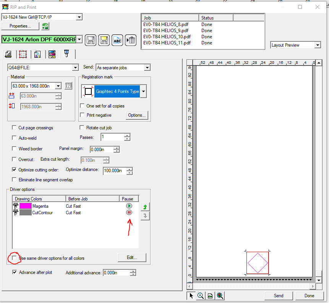This screenshot has height=303, width=329.
Task: Open the material size 63.000 x 1968.000in dropdown
Action: click(x=58, y=86)
